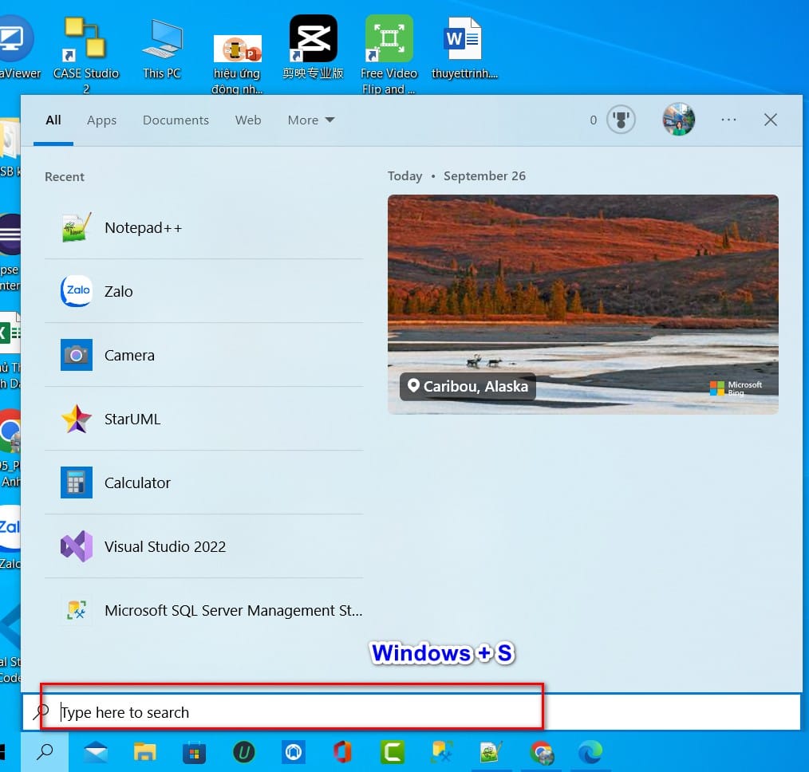The width and height of the screenshot is (809, 772).
Task: Open the user profile avatar
Action: coord(678,120)
